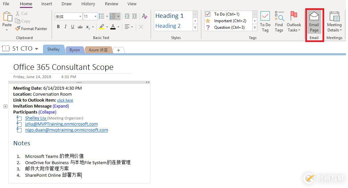Apply the Question mark tag
The height and width of the screenshot is (188, 348).
208,27
